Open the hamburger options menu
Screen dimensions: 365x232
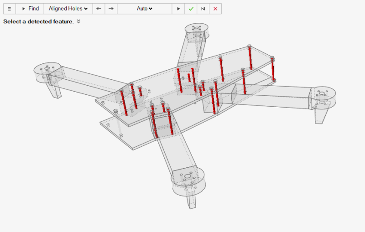[9, 9]
